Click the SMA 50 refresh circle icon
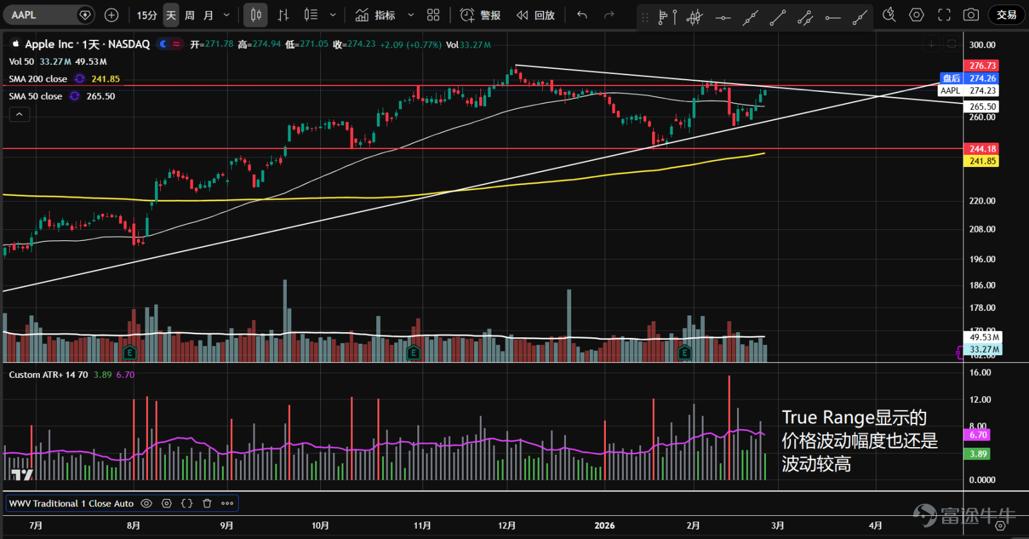 [x=75, y=96]
